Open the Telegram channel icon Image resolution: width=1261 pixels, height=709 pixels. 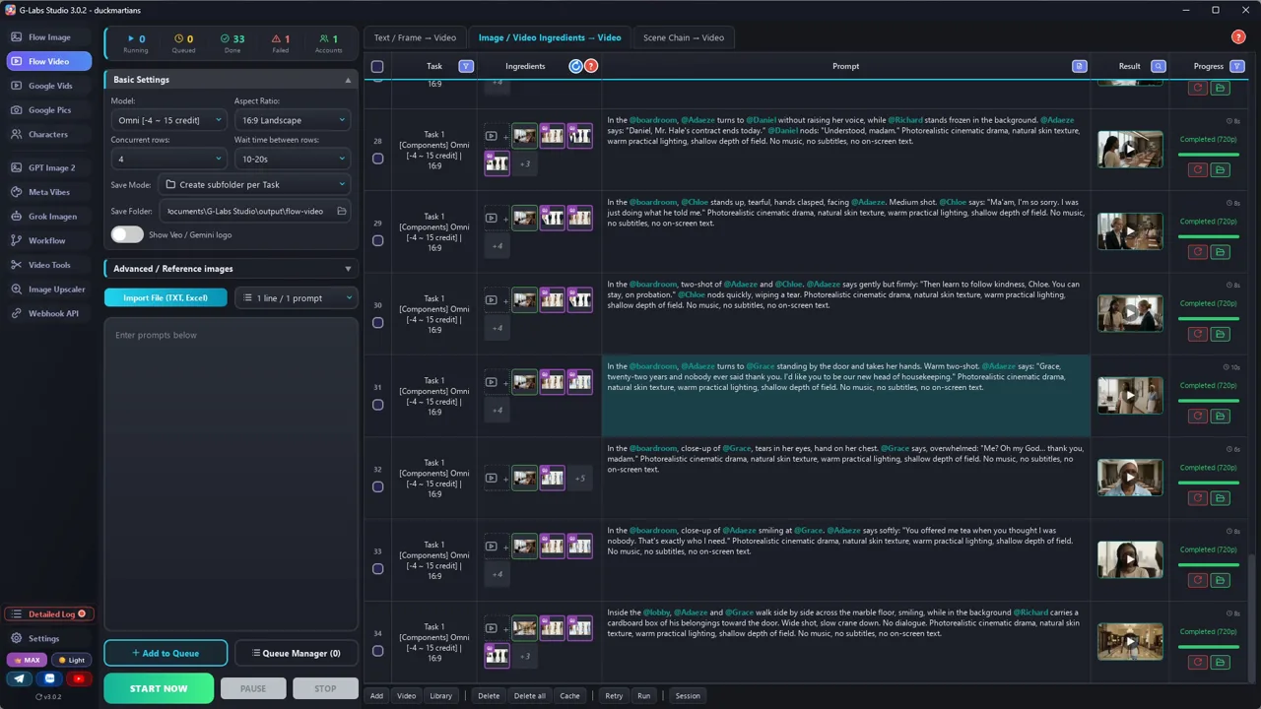20,678
